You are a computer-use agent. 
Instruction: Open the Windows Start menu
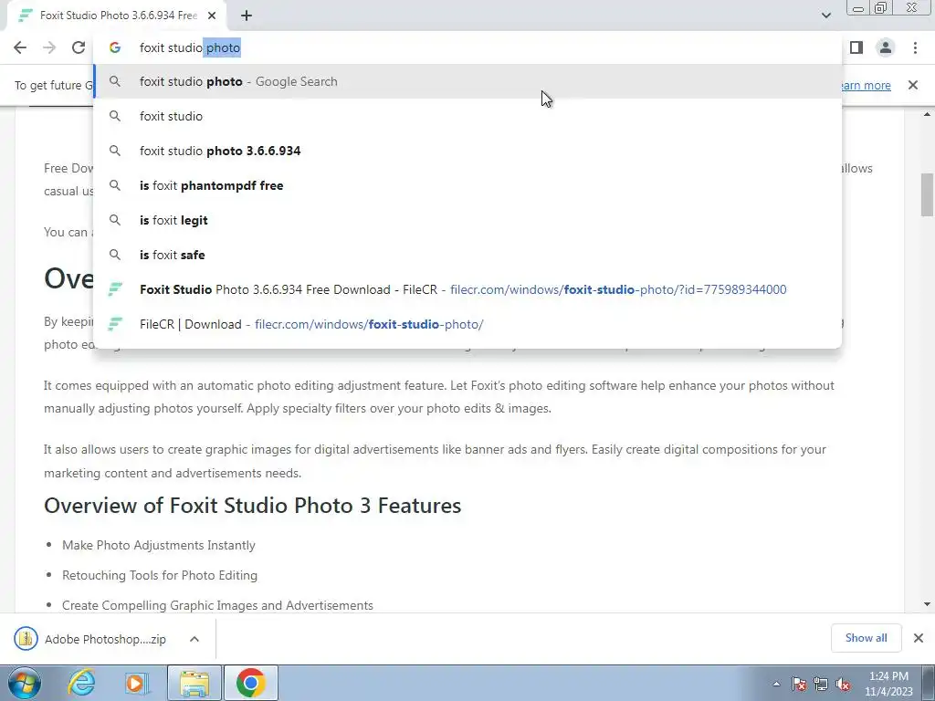25,683
